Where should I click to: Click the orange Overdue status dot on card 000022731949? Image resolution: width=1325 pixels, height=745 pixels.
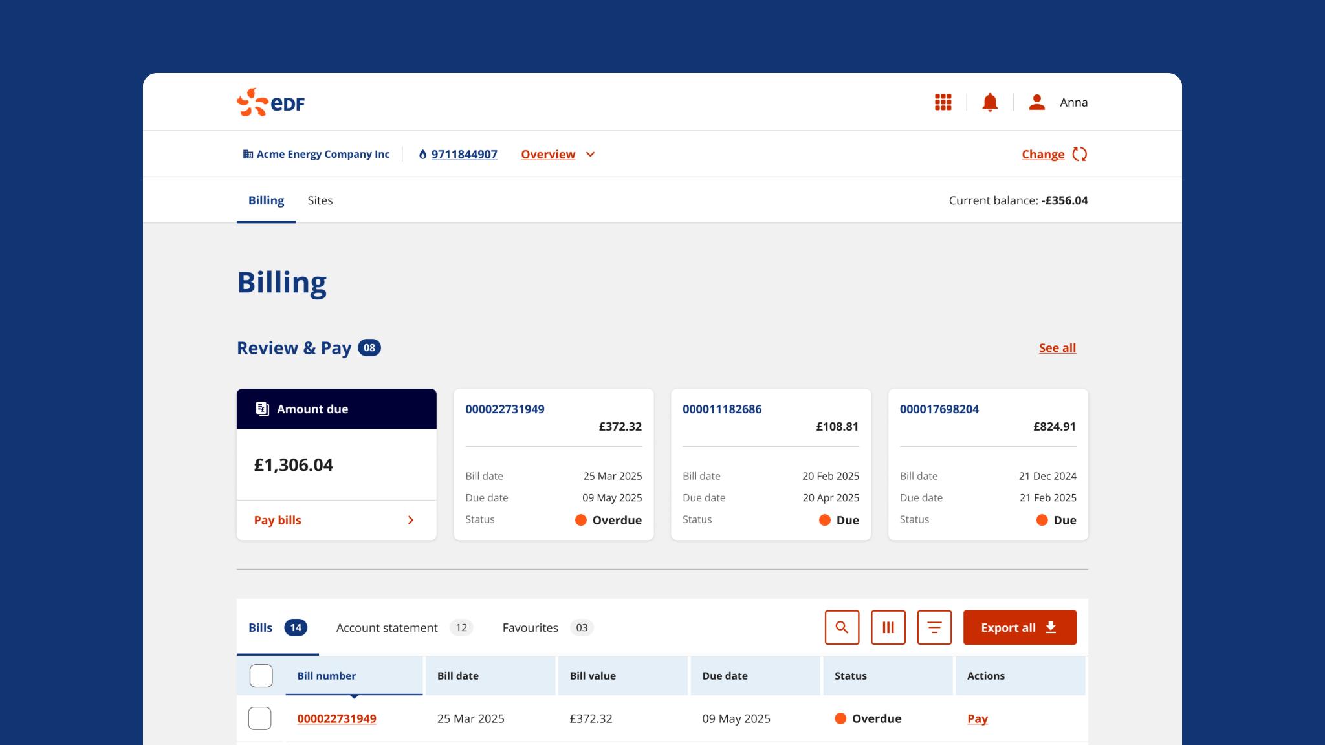[x=581, y=520]
